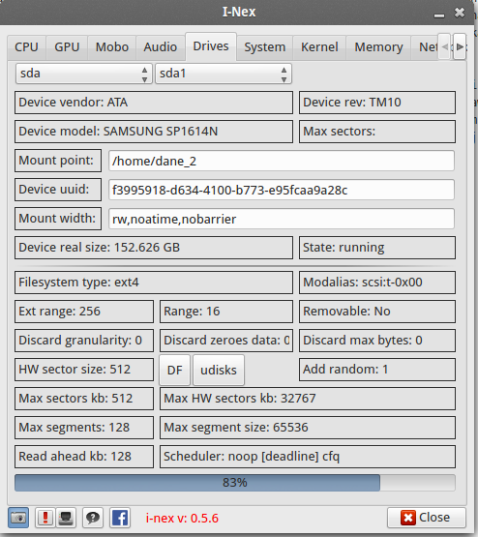Switch to the CPU tab
The image size is (478, 537).
click(26, 47)
